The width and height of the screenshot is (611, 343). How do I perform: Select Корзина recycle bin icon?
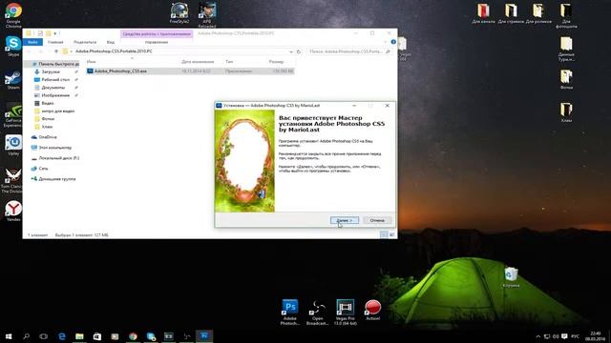(x=511, y=277)
